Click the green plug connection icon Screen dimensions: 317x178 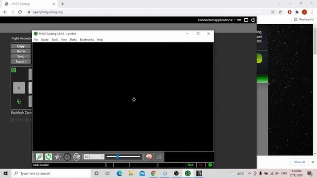[19, 101]
